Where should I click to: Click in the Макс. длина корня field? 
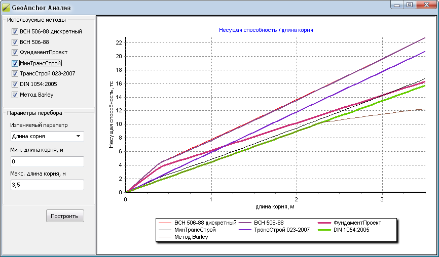click(x=47, y=185)
